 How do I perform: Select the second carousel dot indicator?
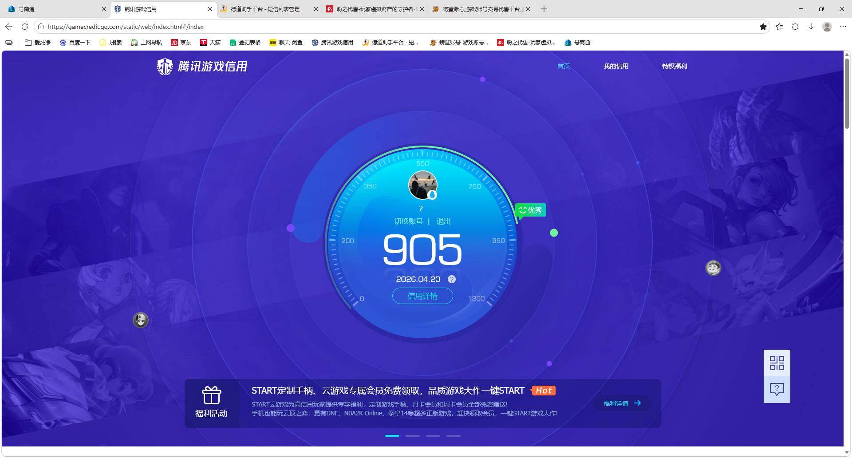coord(412,435)
